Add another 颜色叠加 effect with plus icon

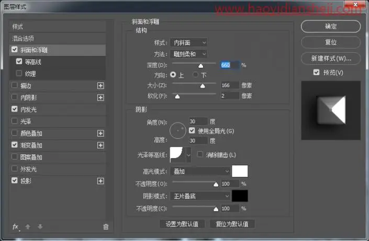[100, 134]
